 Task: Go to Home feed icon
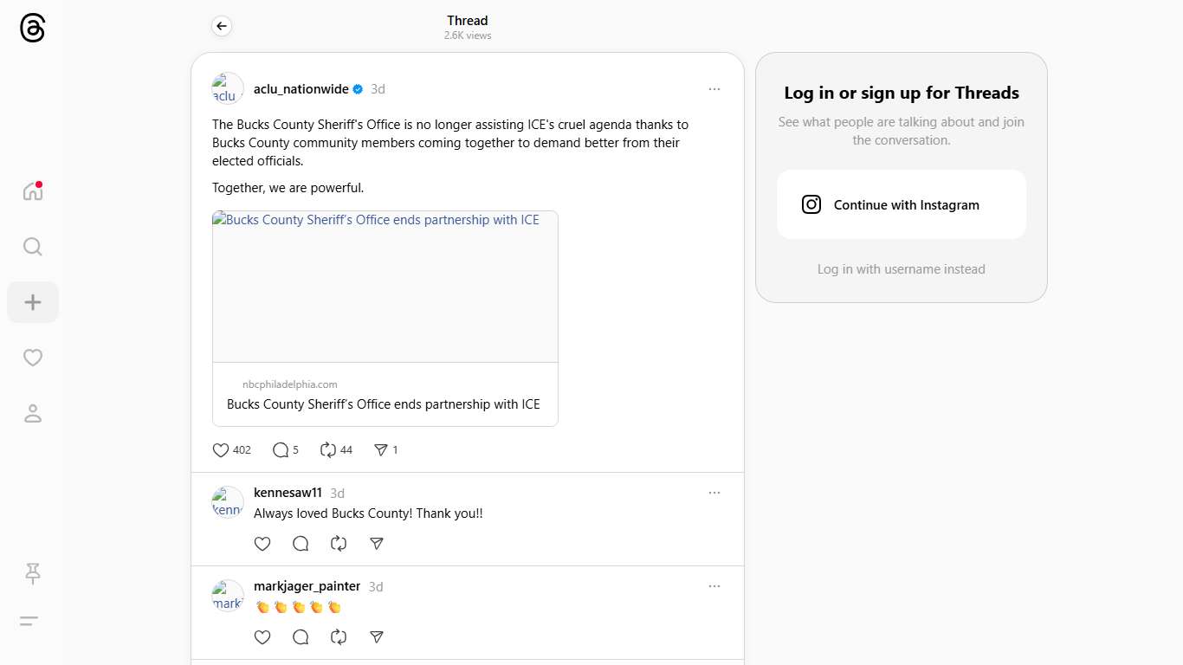[x=32, y=191]
